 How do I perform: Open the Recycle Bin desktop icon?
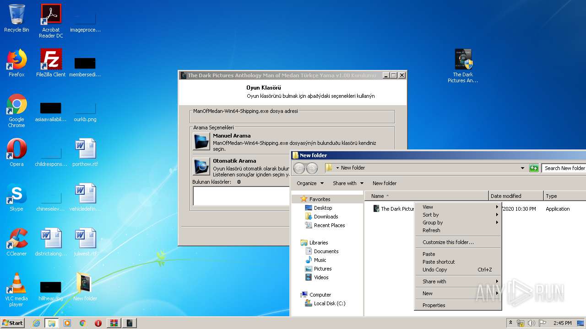(x=16, y=18)
